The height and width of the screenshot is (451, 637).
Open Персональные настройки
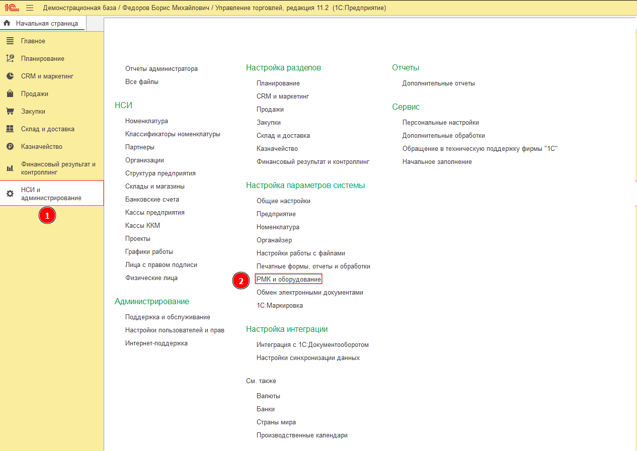tap(441, 123)
